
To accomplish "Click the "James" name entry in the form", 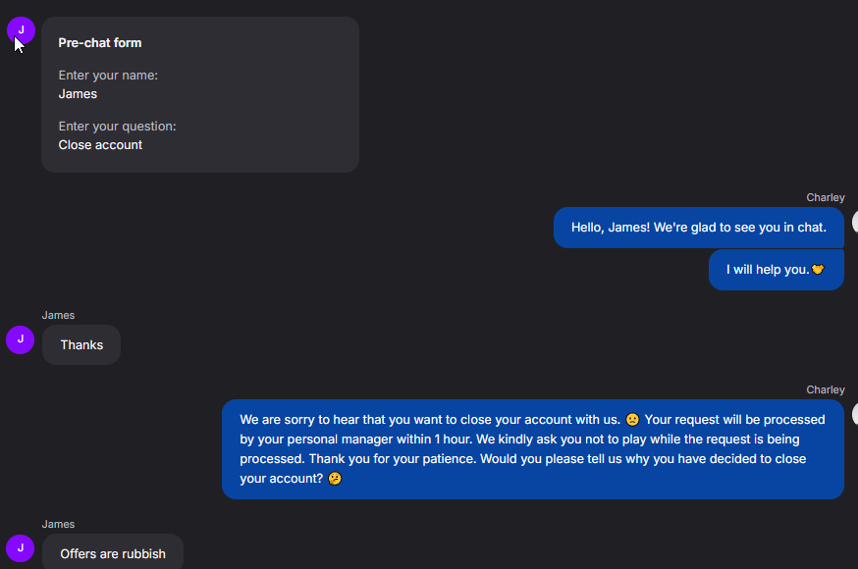I will coord(78,94).
